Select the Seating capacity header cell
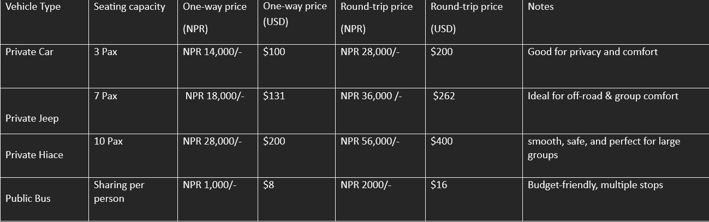This screenshot has height=222, width=709. (129, 7)
